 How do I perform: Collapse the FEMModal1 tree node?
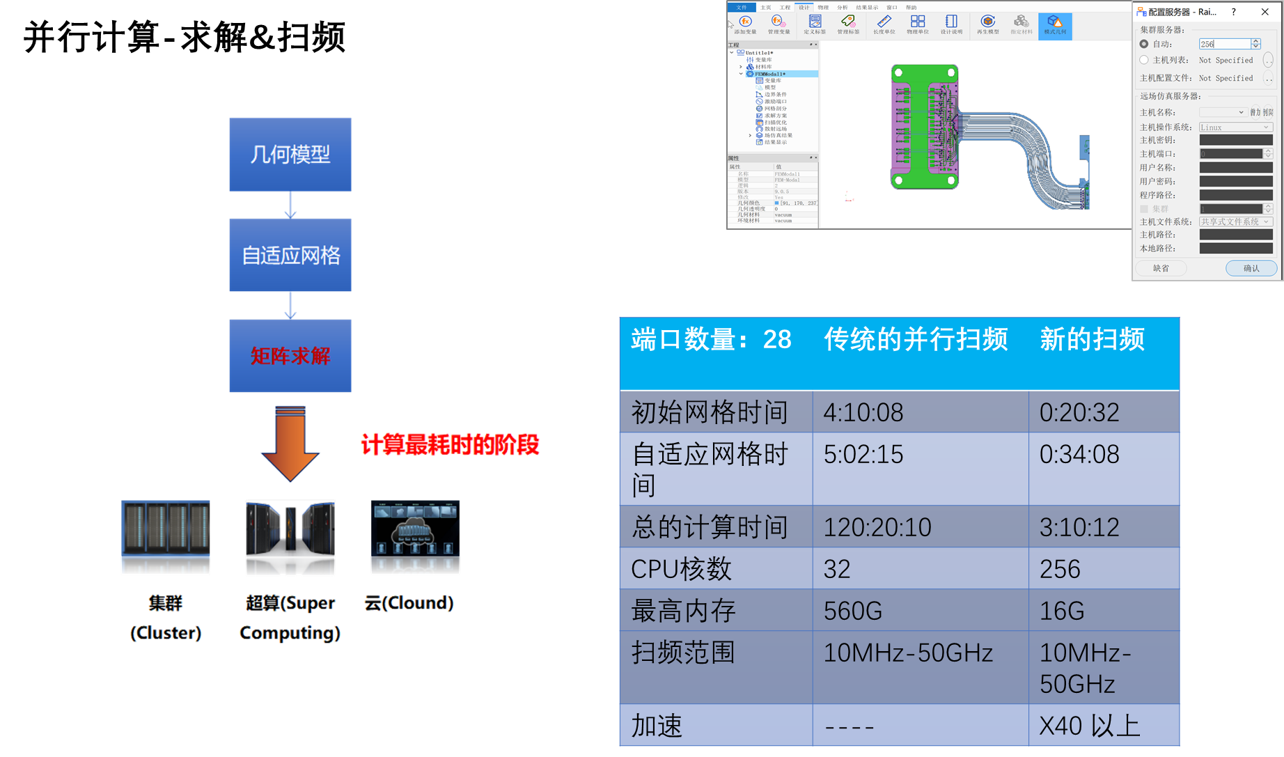click(x=741, y=74)
